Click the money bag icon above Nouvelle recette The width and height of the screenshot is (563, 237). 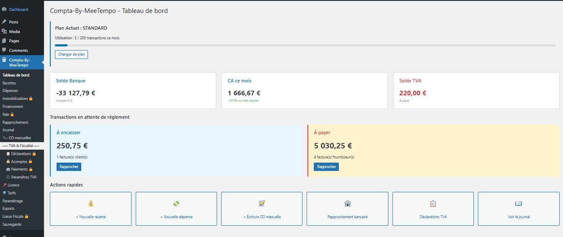[x=90, y=204]
